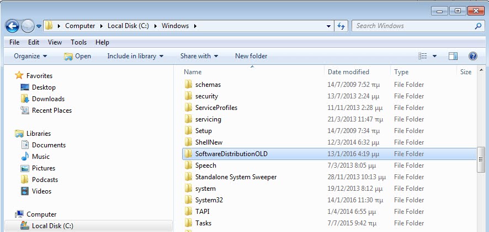Viewport: 489px width, 232px height.
Task: Go back with the blue Back arrow
Action: pos(12,26)
